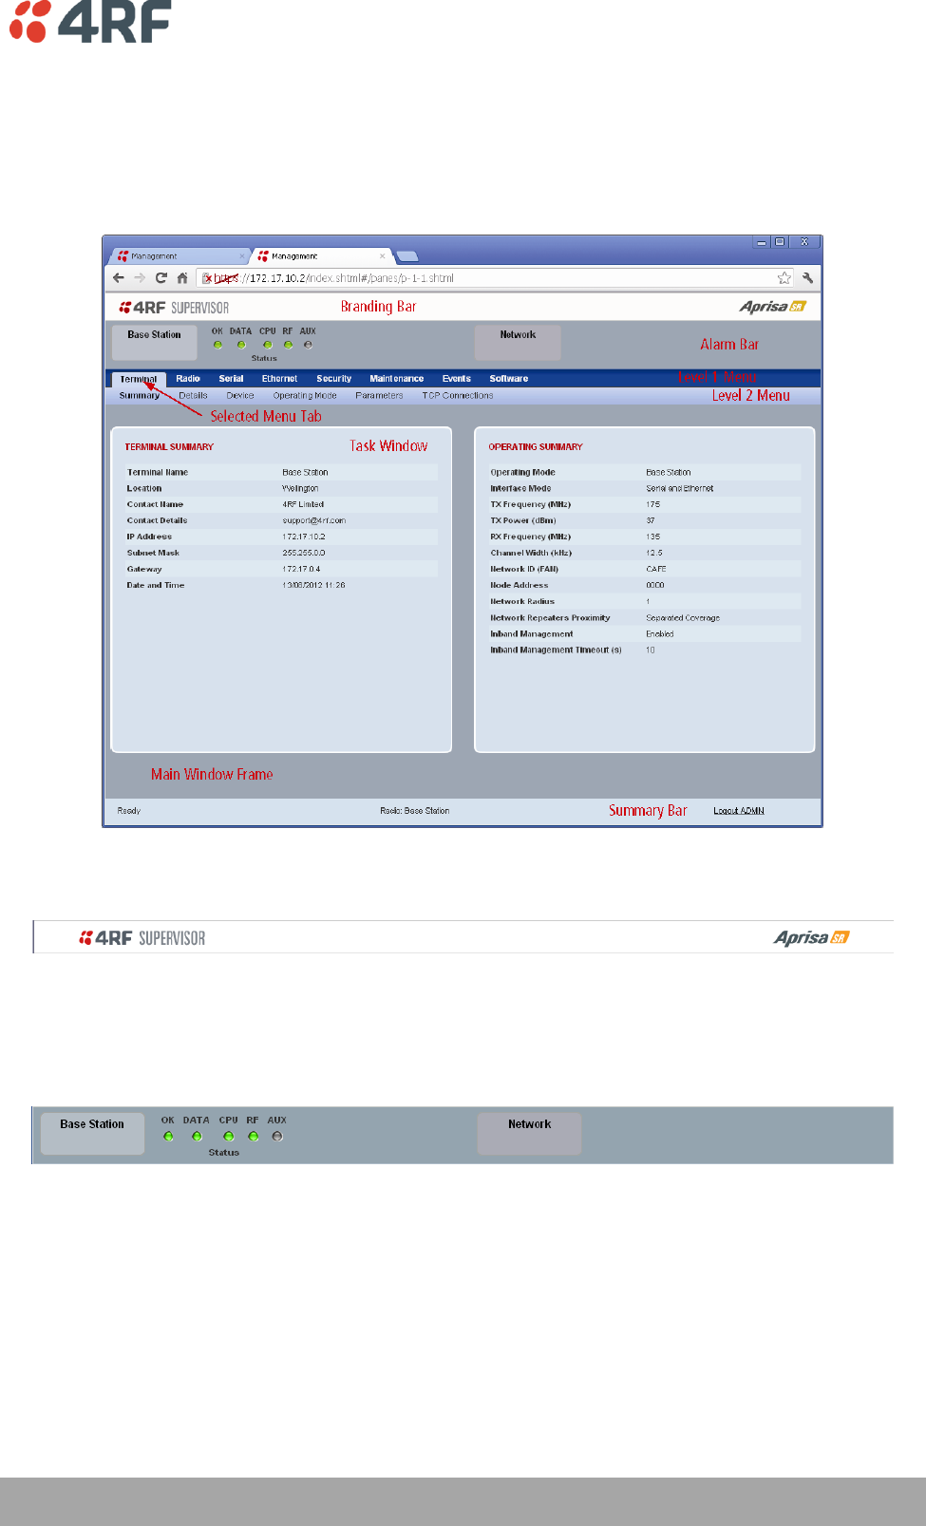Image resolution: width=926 pixels, height=1526 pixels.
Task: Click the AUX LED in enlarged alarm bar
Action: pyautogui.click(x=277, y=1136)
